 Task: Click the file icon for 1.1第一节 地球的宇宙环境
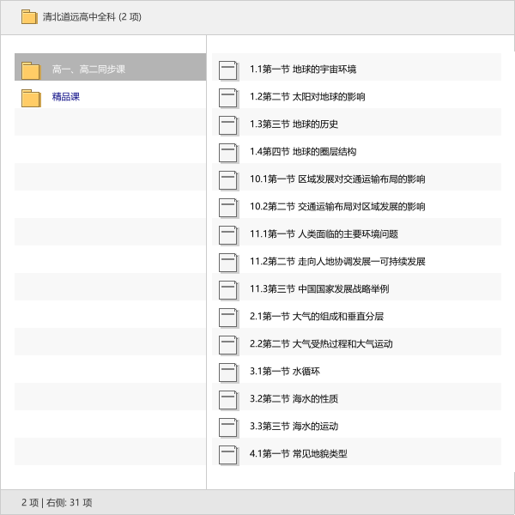click(227, 70)
